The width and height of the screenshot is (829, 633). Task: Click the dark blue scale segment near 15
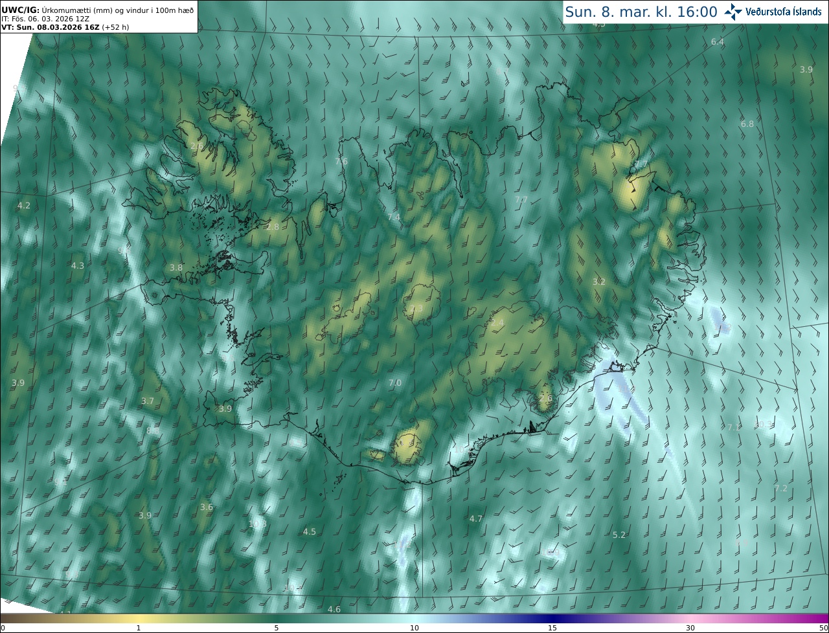[552, 619]
